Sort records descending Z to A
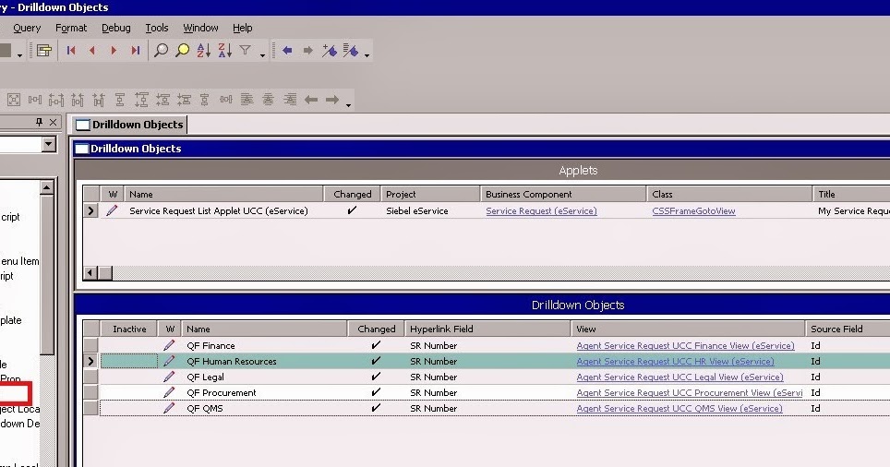Screen dimensions: 890x467 (224, 51)
